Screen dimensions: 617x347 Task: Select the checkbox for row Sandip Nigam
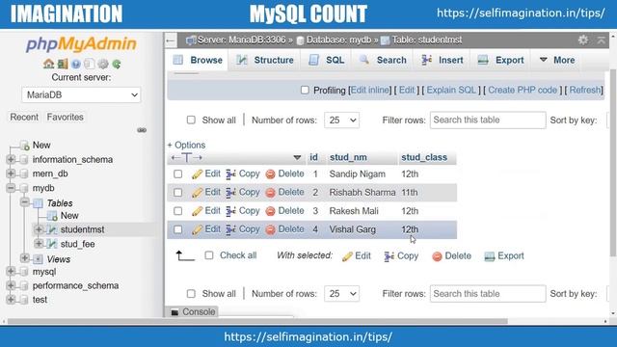tap(177, 173)
